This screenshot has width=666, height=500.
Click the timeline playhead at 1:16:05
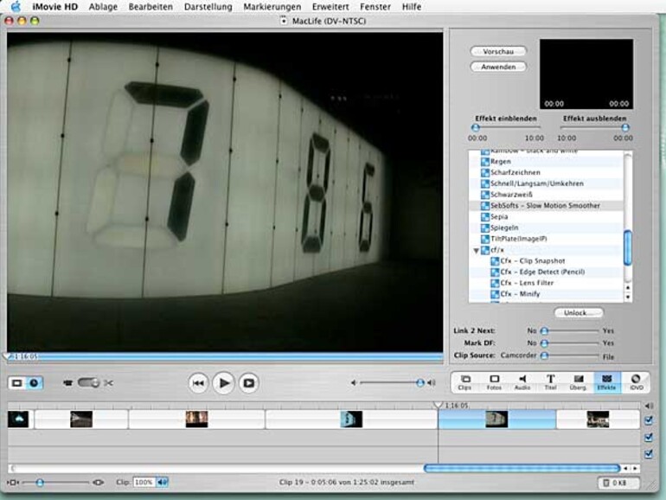(438, 405)
